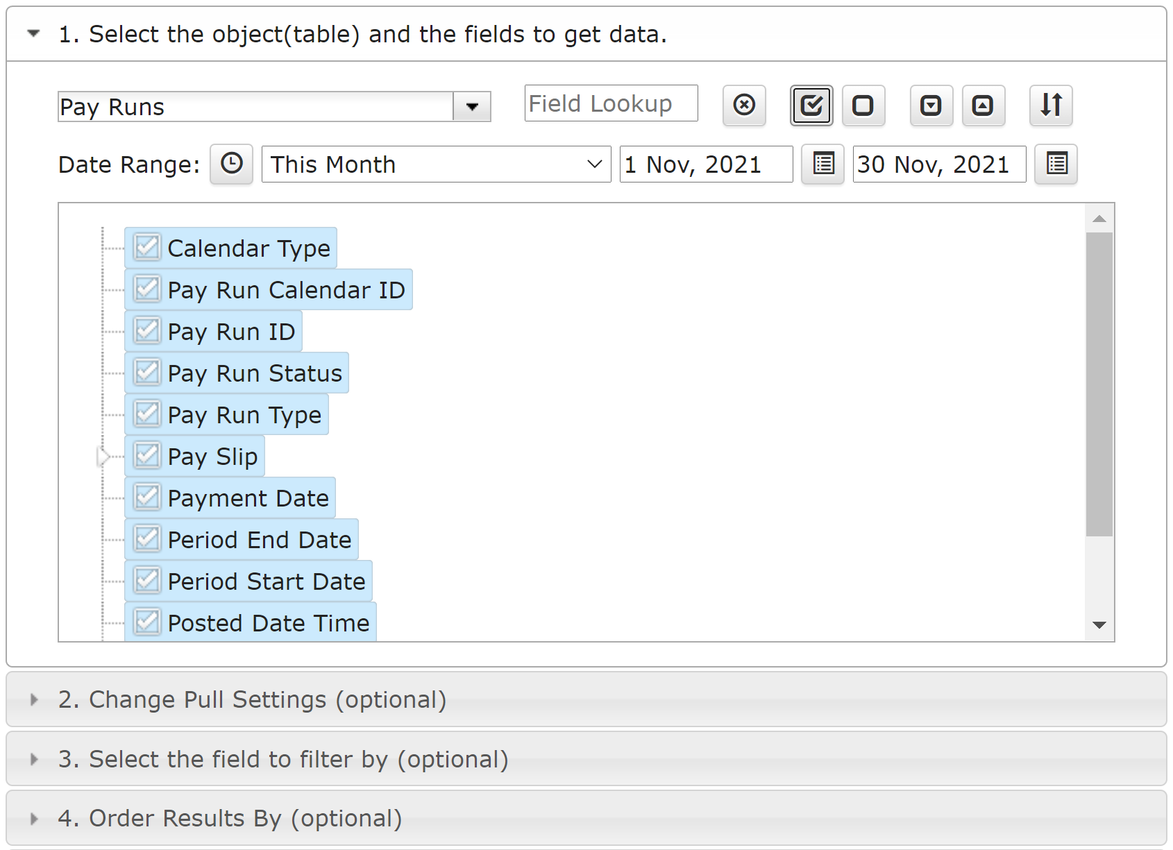Viewport: 1173px width, 850px height.
Task: Open the end date calendar picker
Action: click(x=1056, y=164)
